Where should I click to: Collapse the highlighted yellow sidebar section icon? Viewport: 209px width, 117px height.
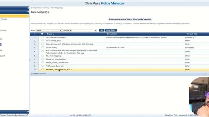(x=28, y=16)
